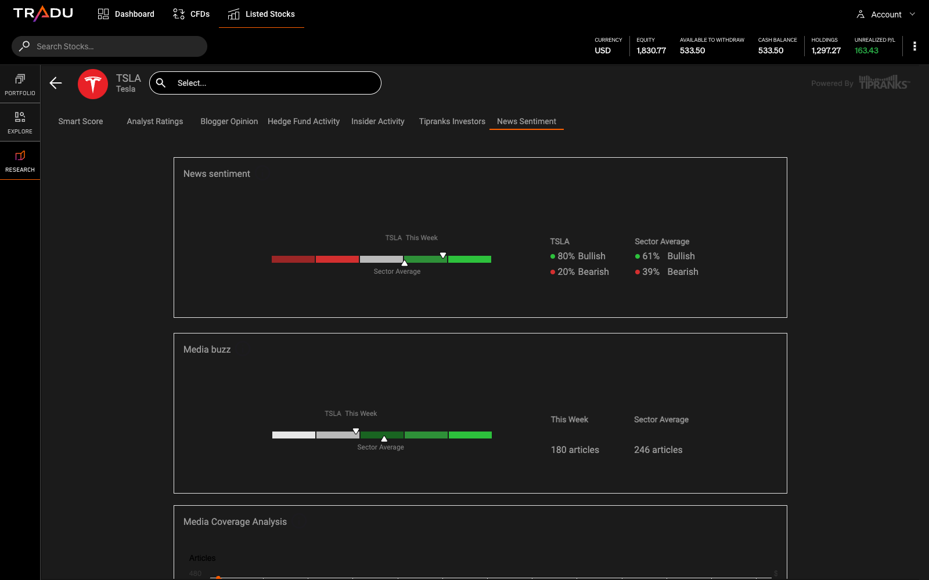
Task: Open the Select... stock dropdown
Action: tap(265, 83)
